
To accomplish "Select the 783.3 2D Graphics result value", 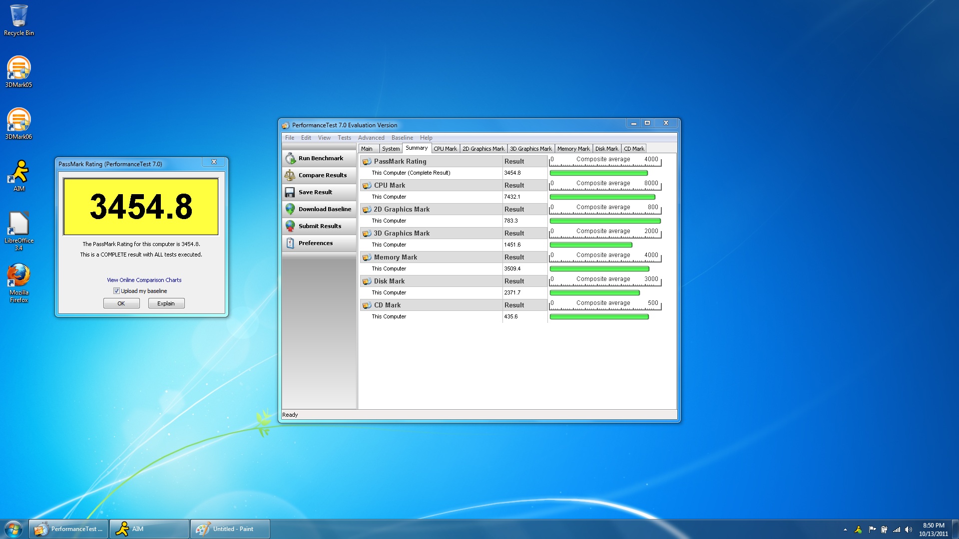I will tap(510, 221).
